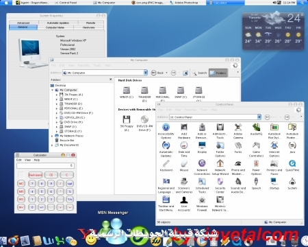Open the Add Hardware applet
The width and height of the screenshot is (308, 247).
coord(184,131)
